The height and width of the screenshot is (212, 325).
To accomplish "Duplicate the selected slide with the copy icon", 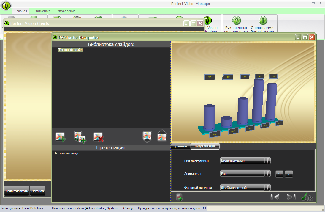I will click(x=80, y=137).
